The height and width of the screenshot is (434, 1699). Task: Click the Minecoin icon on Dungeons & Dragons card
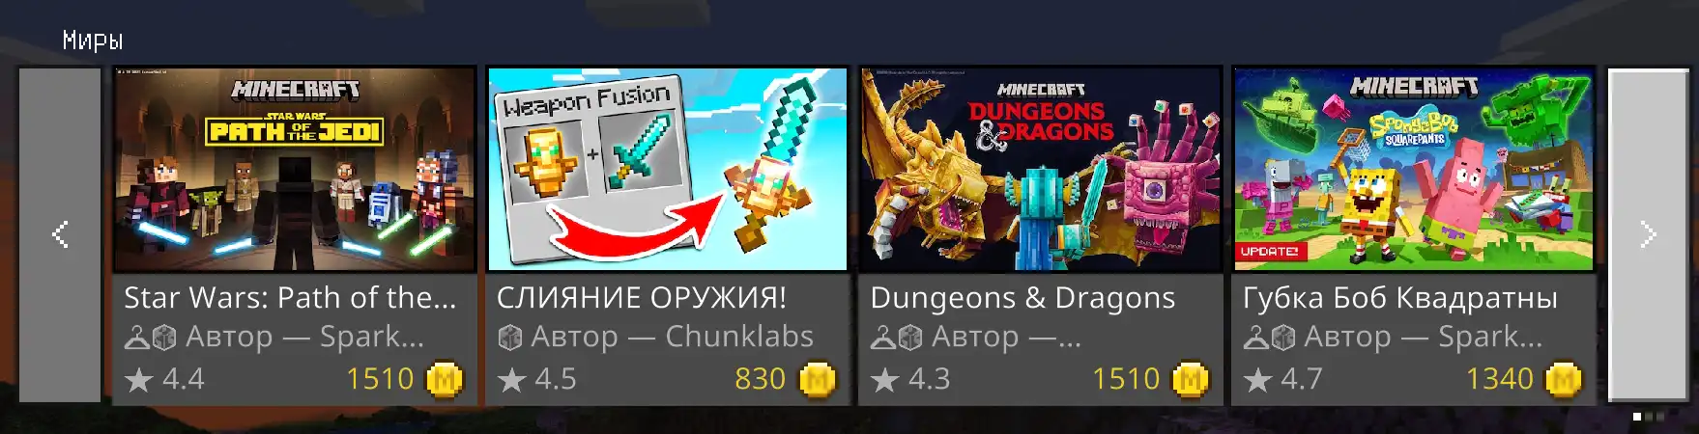pos(1191,379)
